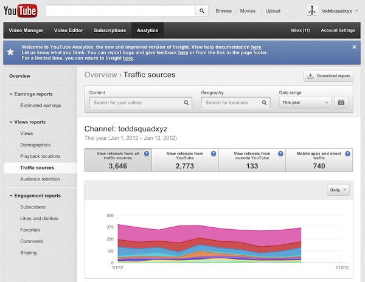Open the This year date range dropdown
This screenshot has height=282, width=365.
click(x=305, y=103)
